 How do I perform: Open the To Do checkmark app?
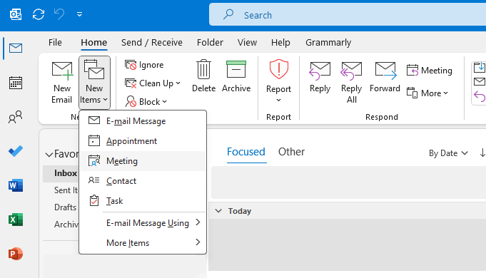(x=16, y=151)
